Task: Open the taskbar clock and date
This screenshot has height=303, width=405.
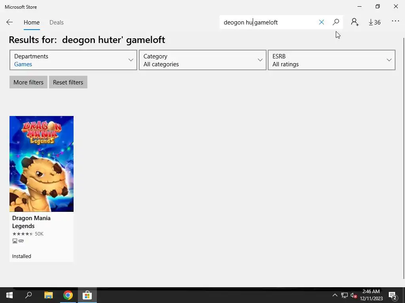Action: pos(371,295)
